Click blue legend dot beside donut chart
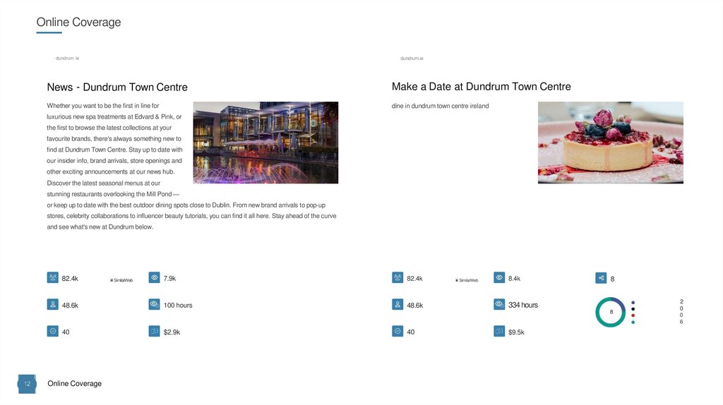This screenshot has height=405, width=723. pyautogui.click(x=633, y=303)
